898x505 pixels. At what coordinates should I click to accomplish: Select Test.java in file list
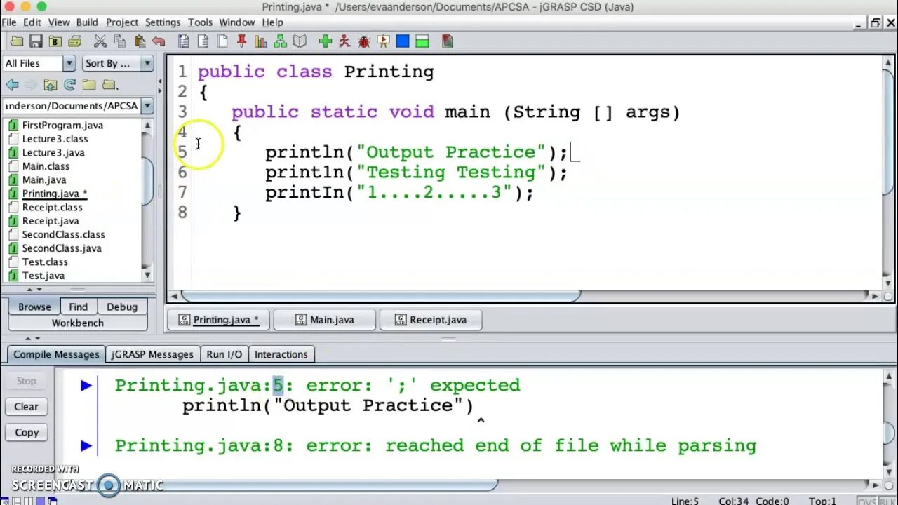(43, 276)
